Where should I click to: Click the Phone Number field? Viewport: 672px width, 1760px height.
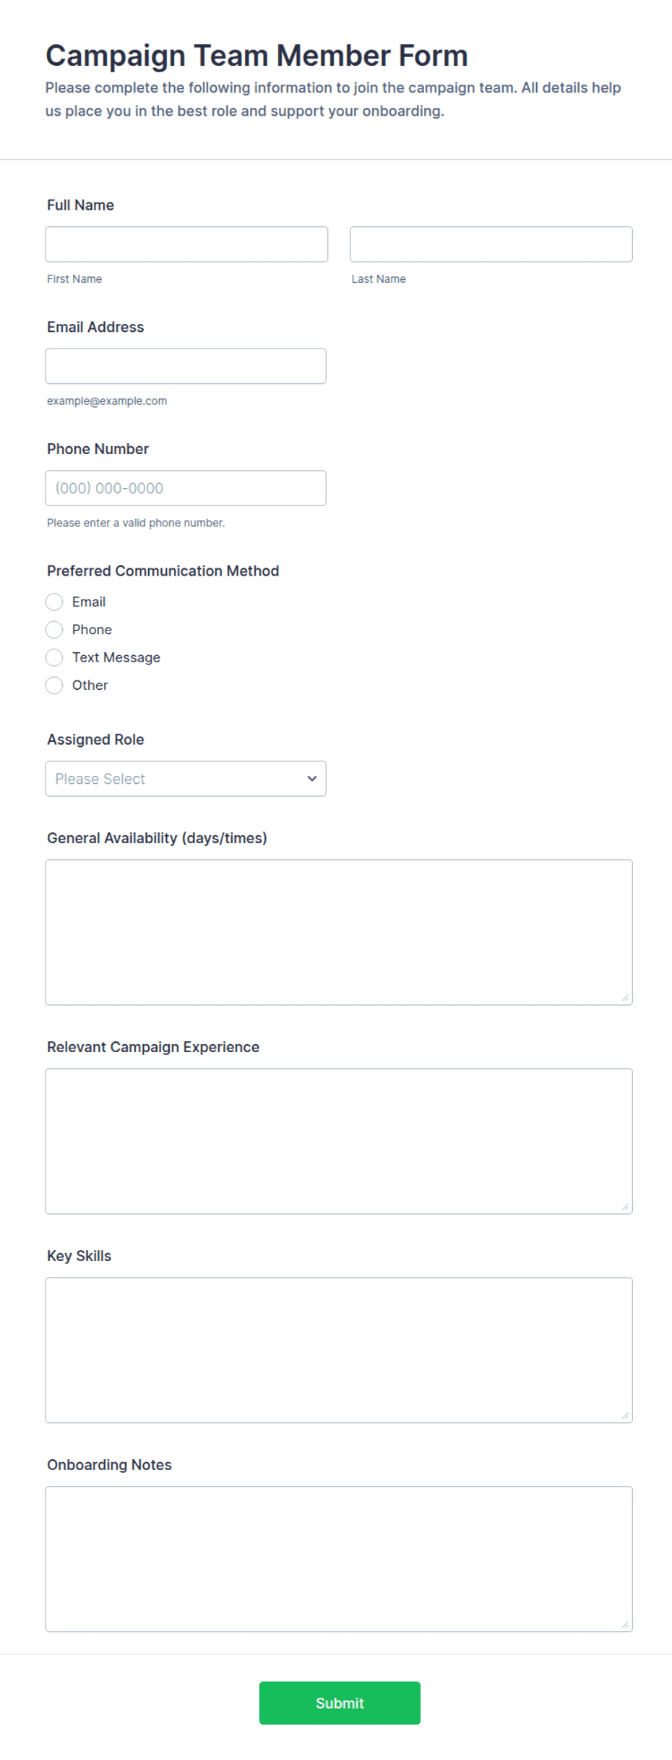(186, 488)
